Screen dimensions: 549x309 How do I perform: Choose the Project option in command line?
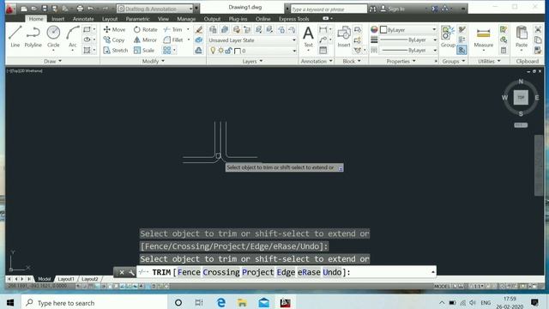pos(258,272)
